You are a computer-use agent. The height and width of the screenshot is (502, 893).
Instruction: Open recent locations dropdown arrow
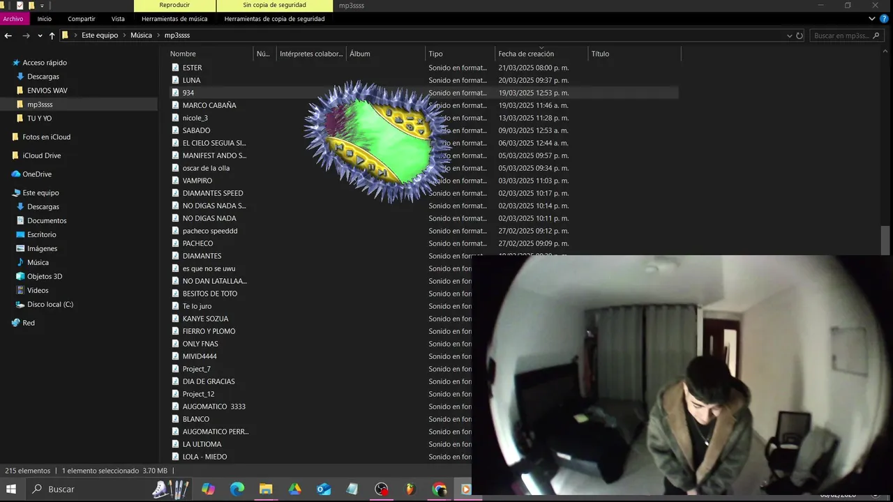(40, 36)
